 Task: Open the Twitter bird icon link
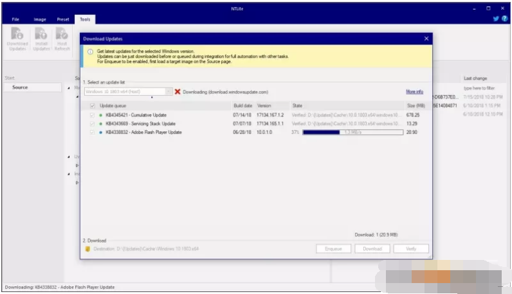point(496,19)
